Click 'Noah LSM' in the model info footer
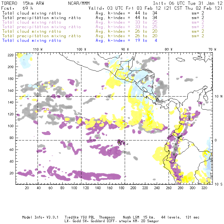 pos(131,217)
